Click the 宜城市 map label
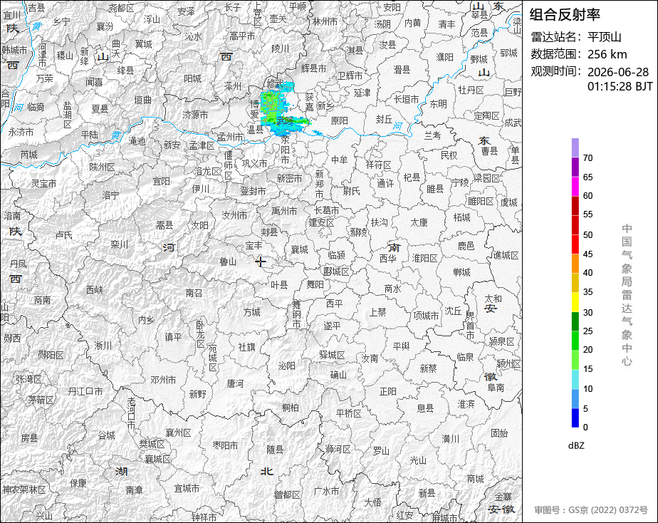Viewport: 658px width, 523px height. [187, 488]
